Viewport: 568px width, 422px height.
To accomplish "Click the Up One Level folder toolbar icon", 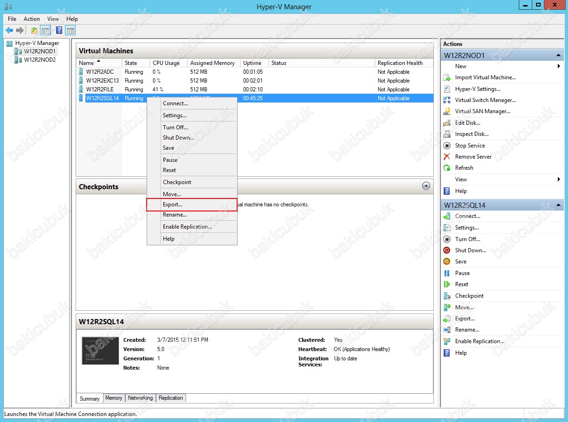I will pos(34,31).
